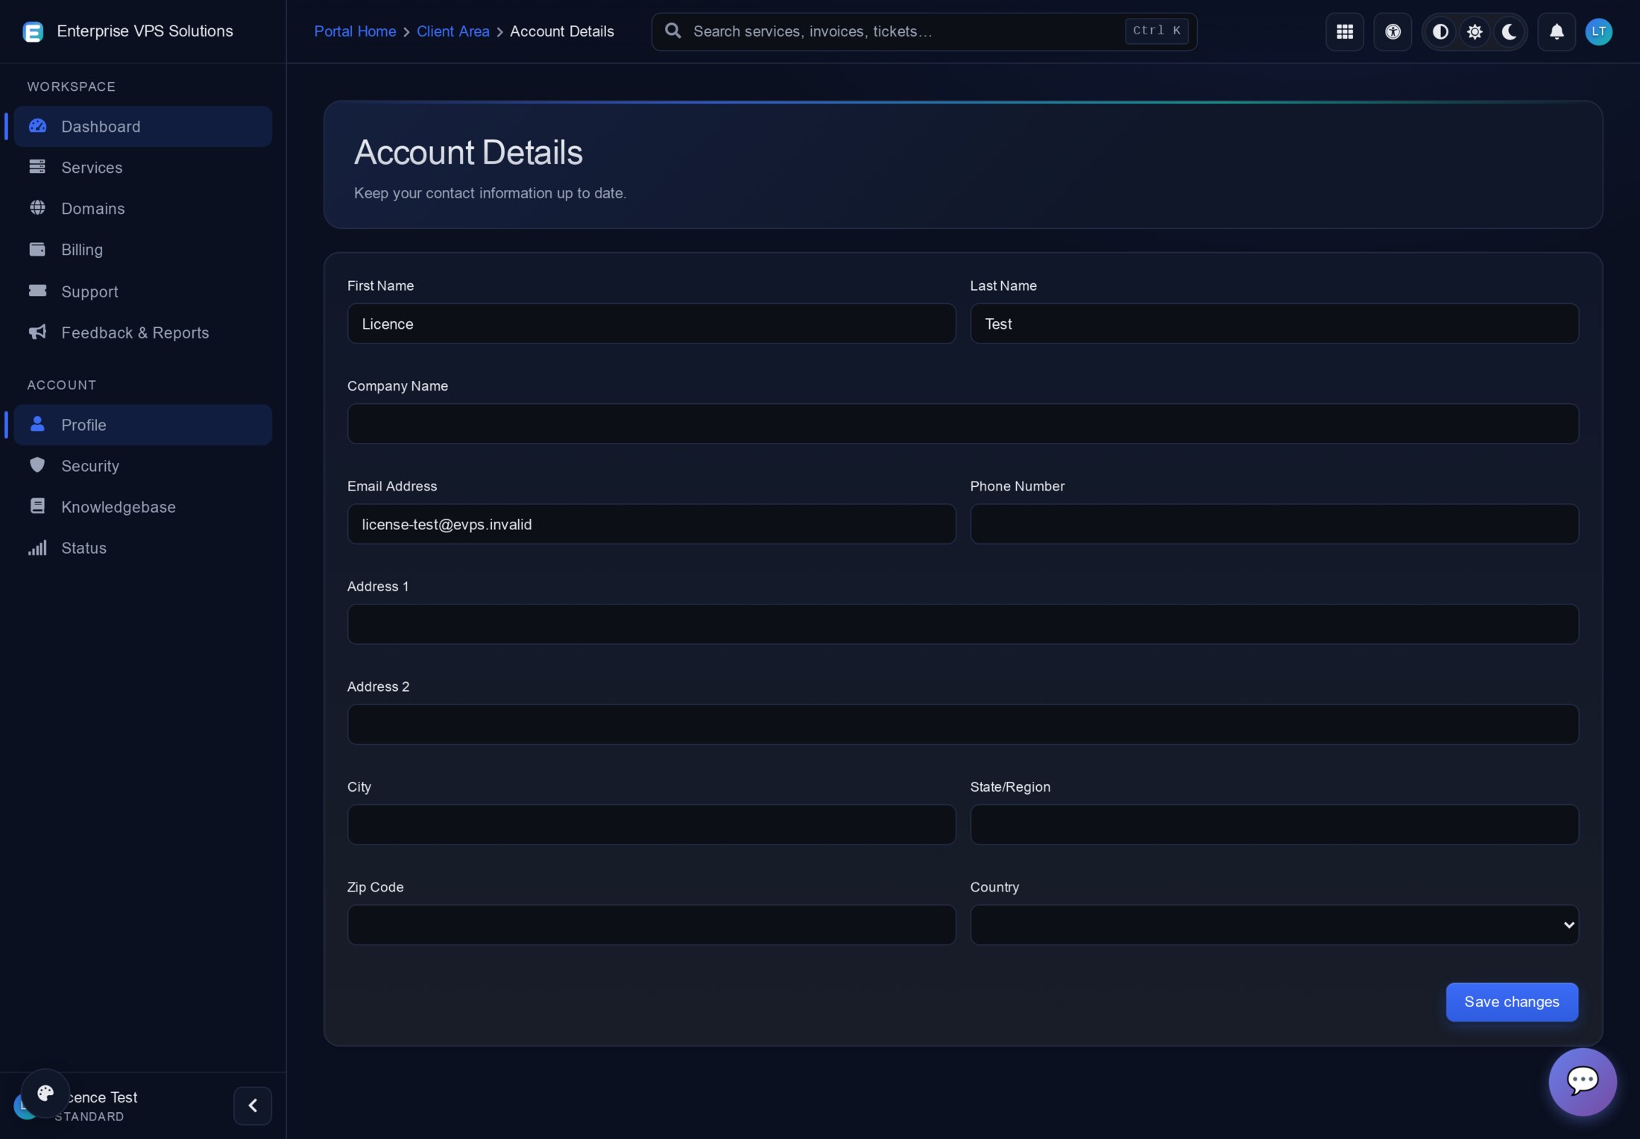This screenshot has width=1640, height=1139.
Task: Click the Enterprise VPS Solutions brand name
Action: coord(145,31)
